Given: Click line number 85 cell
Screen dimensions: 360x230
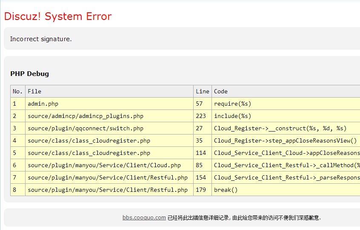Looking at the screenshot, I should point(203,165).
